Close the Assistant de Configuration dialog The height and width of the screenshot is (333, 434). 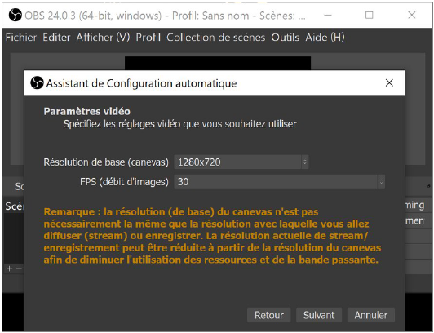389,82
